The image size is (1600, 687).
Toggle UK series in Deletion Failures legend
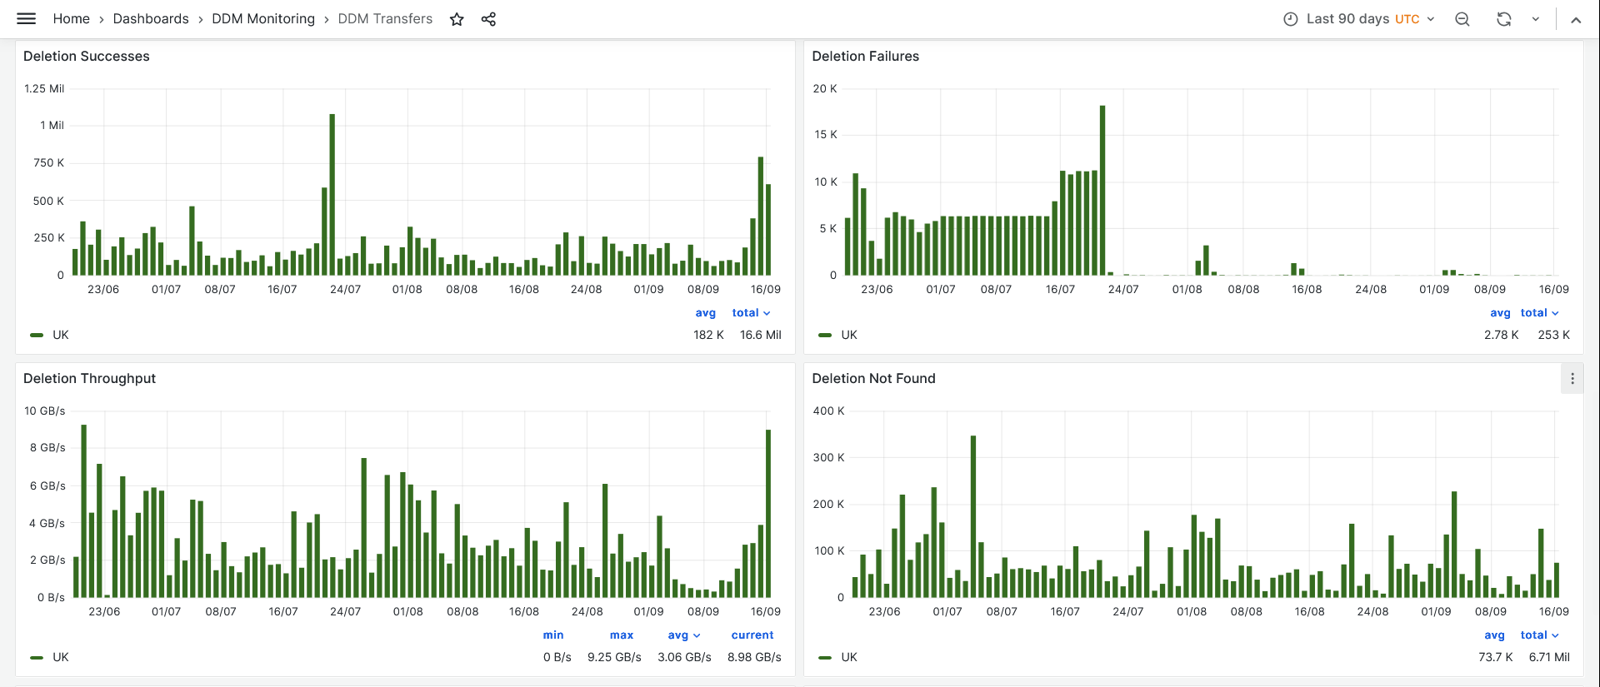pos(849,335)
